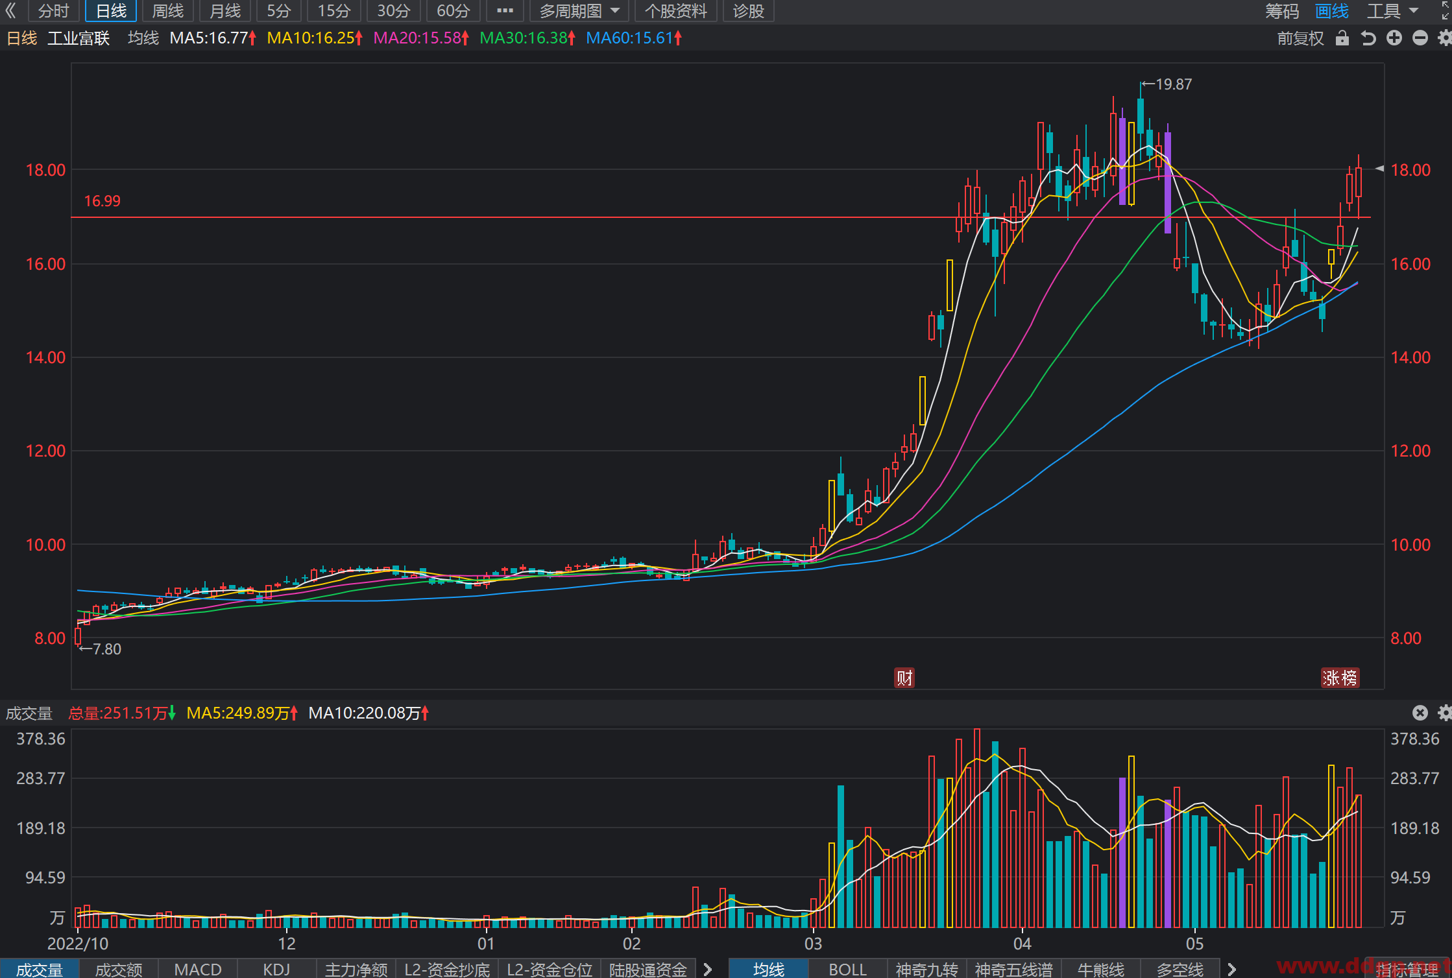The image size is (1452, 978).
Task: Open chart settings gear icon
Action: click(x=1445, y=38)
